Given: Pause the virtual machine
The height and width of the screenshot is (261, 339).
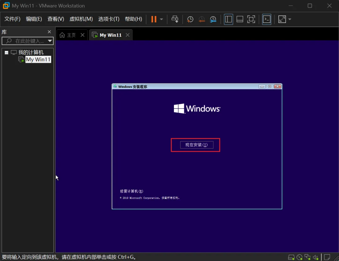Looking at the screenshot, I should [154, 19].
